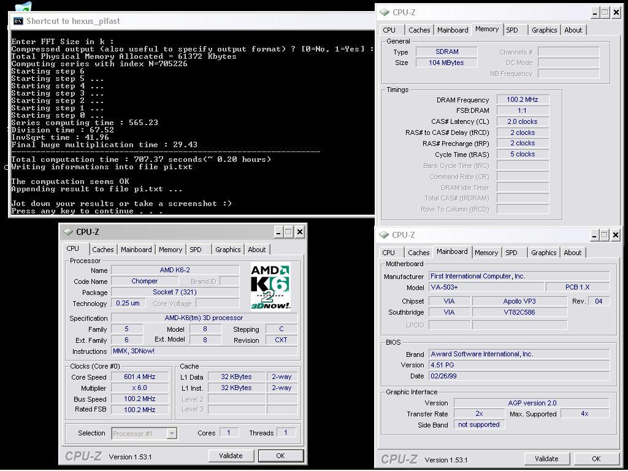Click the command prompt icon in hexus_pifast title bar
This screenshot has width=628, height=471.
point(18,21)
